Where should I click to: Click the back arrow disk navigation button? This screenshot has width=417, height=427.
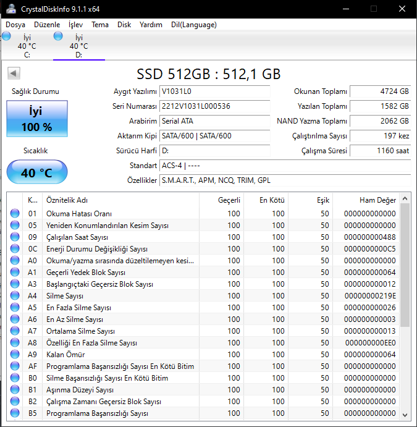[x=13, y=74]
